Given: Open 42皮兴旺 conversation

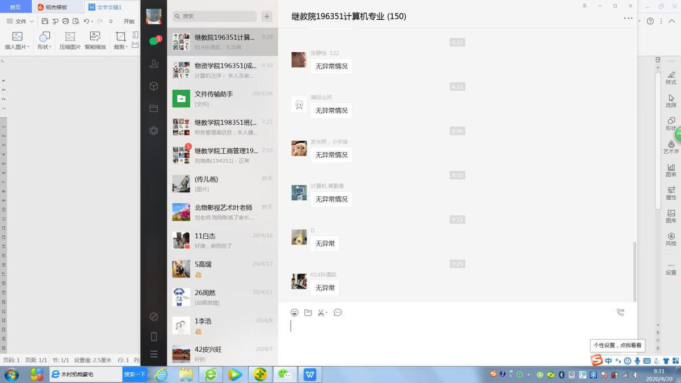Looking at the screenshot, I should tap(222, 353).
